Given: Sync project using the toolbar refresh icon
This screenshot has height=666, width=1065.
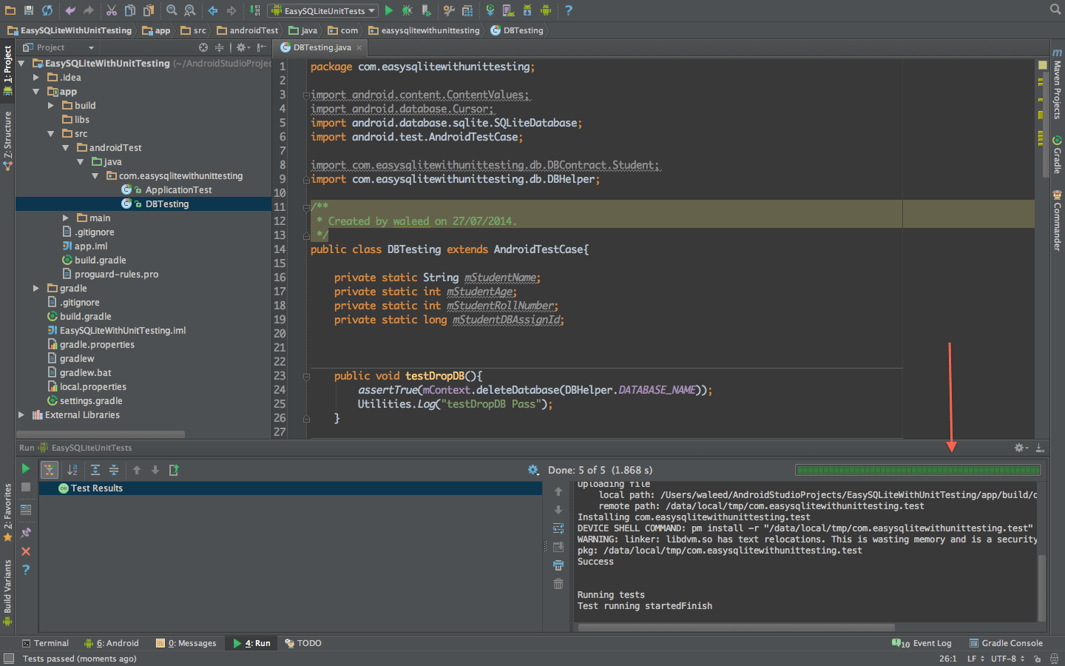Looking at the screenshot, I should click(47, 10).
